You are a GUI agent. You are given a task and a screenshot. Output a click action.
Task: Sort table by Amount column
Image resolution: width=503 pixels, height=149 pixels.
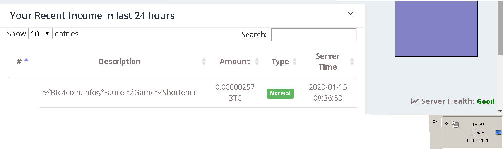point(235,62)
